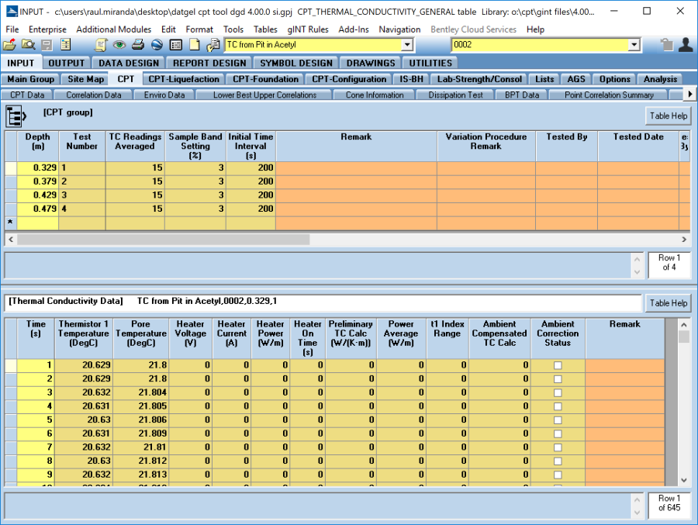The image size is (698, 525).
Task: Click the find file magnifier folder icon
Action: (28, 45)
